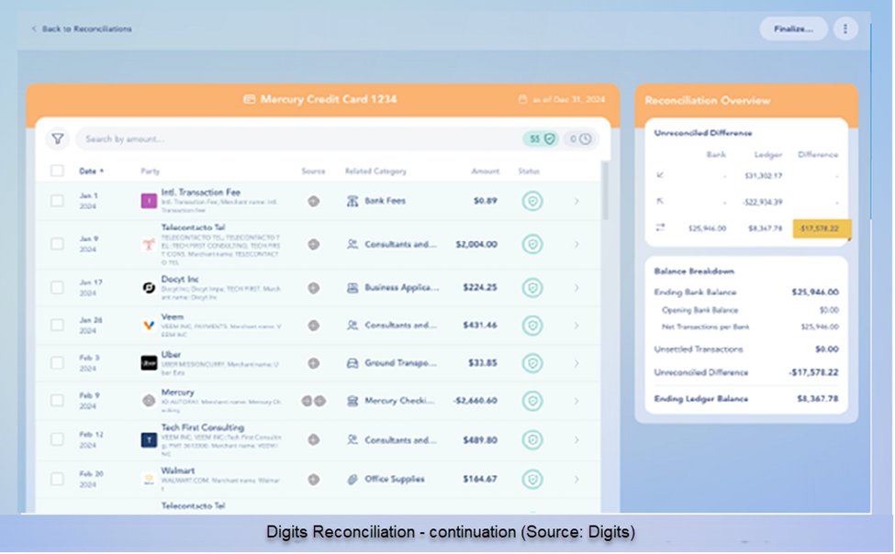Image resolution: width=895 pixels, height=554 pixels.
Task: Expand the Tech First Consulting row chevron
Action: [576, 440]
